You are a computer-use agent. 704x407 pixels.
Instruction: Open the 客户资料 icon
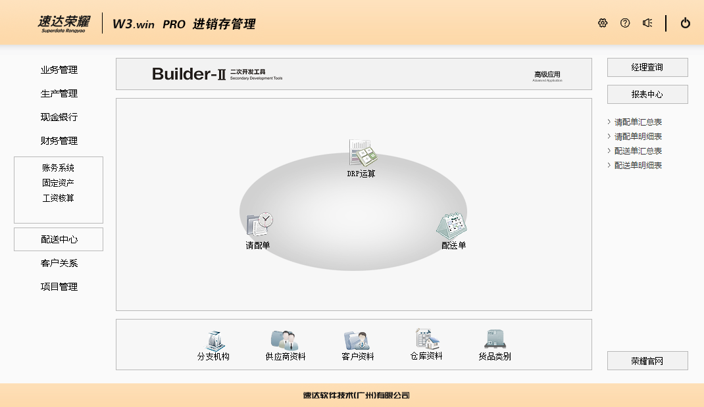[357, 340]
